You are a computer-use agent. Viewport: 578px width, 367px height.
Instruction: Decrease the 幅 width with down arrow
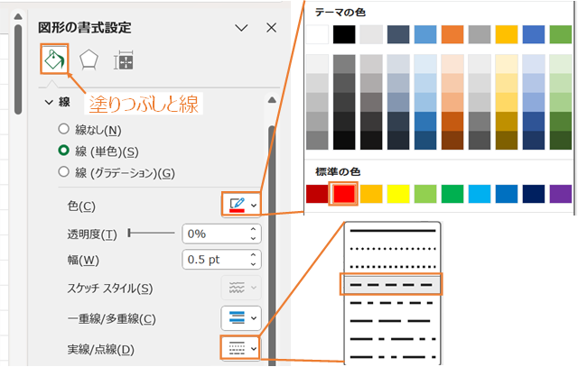(253, 264)
